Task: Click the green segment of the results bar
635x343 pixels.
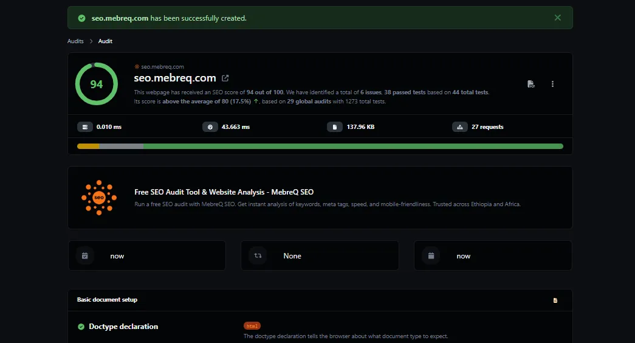Action: pos(353,147)
